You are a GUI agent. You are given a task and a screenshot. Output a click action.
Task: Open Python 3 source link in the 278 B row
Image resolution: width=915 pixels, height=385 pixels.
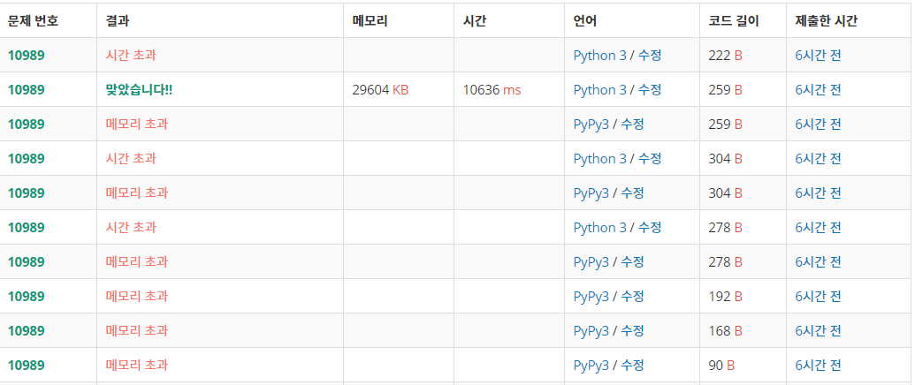pyautogui.click(x=600, y=227)
